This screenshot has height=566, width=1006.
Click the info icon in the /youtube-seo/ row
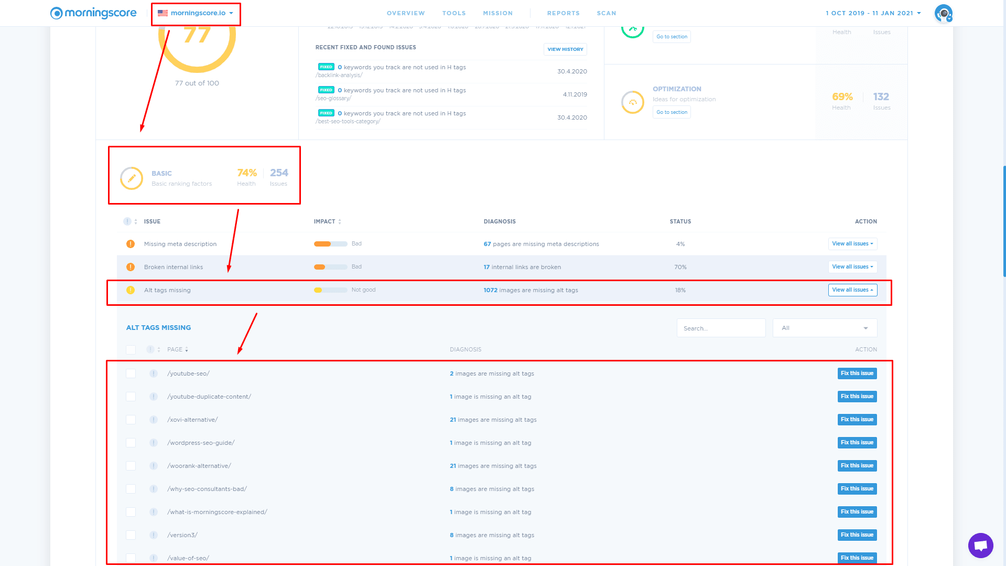154,373
